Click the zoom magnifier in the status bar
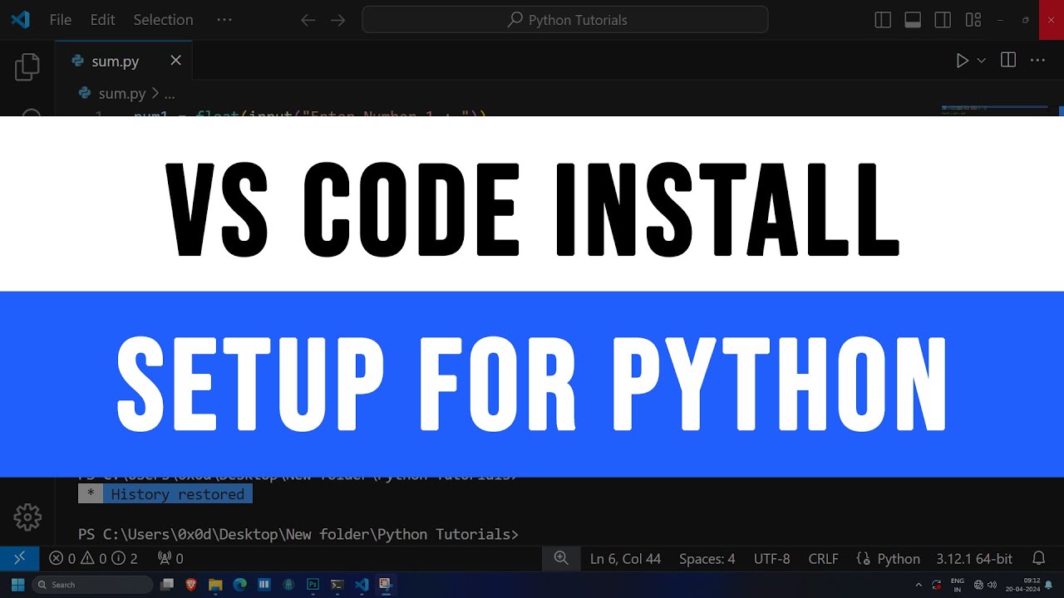The width and height of the screenshot is (1064, 598). [561, 558]
